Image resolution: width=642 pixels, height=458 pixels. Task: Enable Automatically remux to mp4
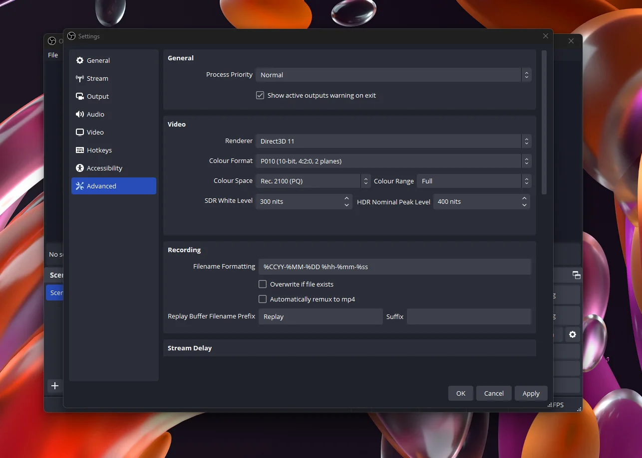pyautogui.click(x=307, y=299)
